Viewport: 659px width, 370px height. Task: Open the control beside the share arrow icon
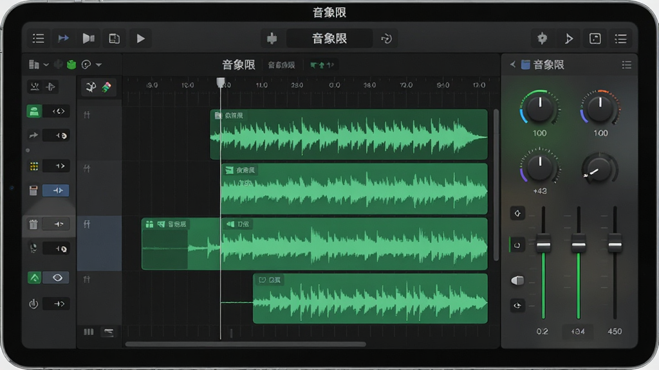click(x=57, y=136)
